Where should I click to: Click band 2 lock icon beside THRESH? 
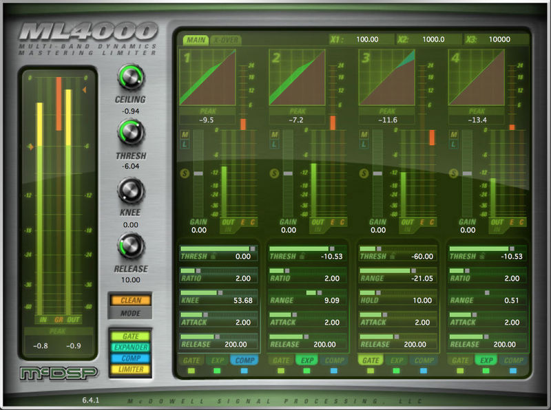pyautogui.click(x=302, y=256)
